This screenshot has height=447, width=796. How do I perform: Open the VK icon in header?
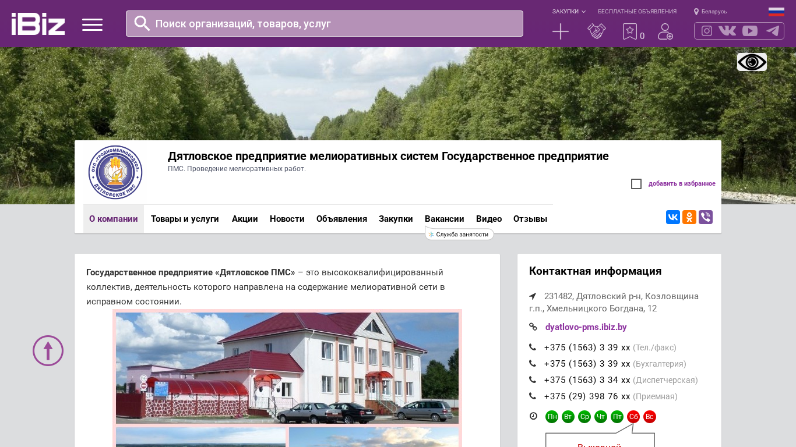pyautogui.click(x=727, y=31)
